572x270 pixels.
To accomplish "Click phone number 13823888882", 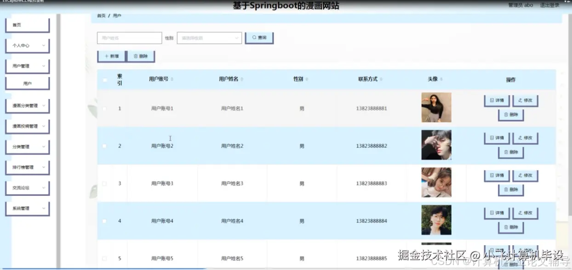I will [x=372, y=146].
